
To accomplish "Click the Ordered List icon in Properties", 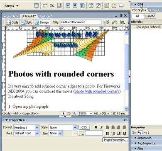I will click(x=113, y=134).
